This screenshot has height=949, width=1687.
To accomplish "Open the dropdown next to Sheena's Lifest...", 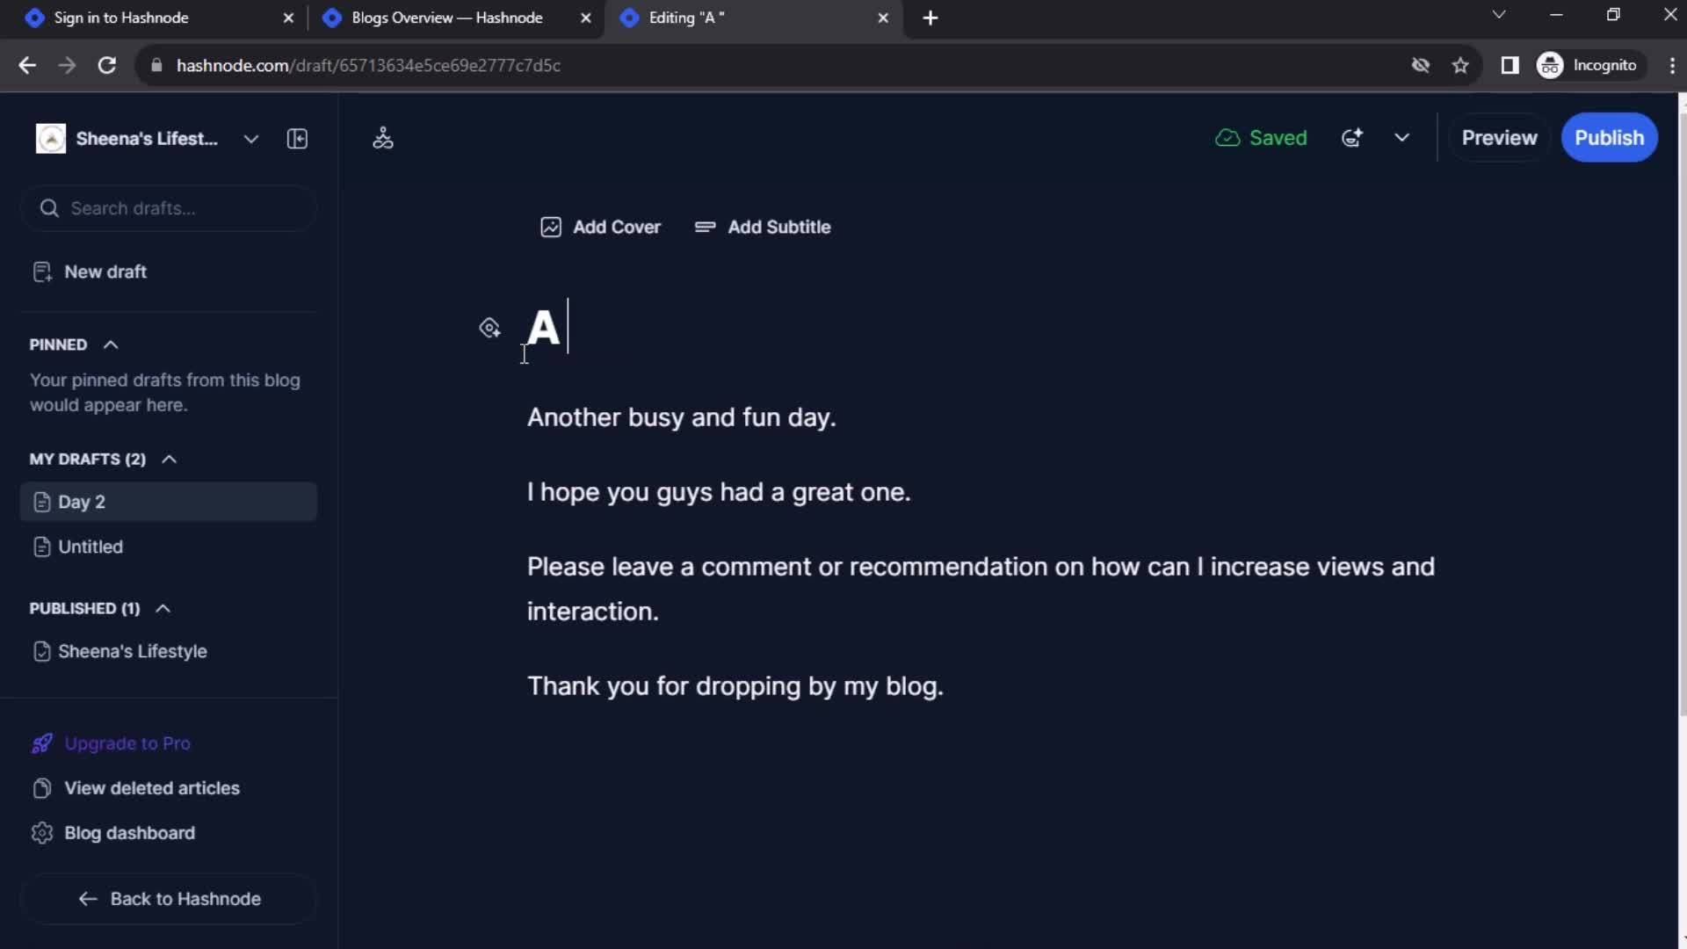I will pos(250,138).
